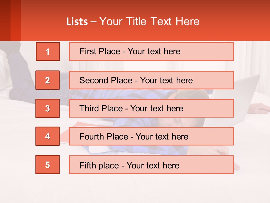This screenshot has height=203, width=270.
Task: Select the dark red stripe in header corner
Action: tap(5, 20)
